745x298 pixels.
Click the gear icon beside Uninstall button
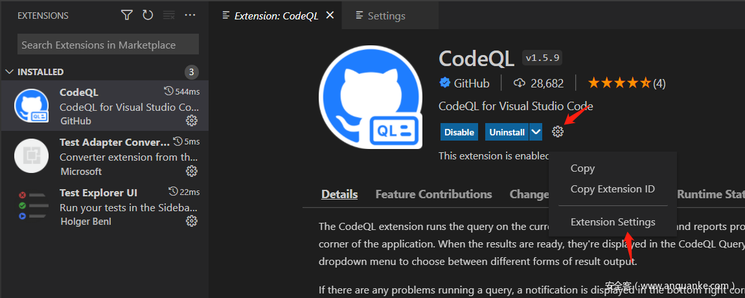pos(558,132)
